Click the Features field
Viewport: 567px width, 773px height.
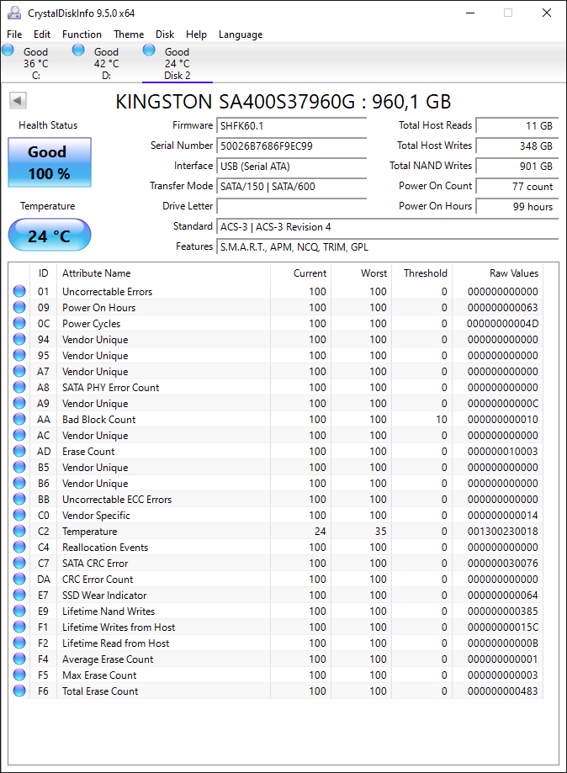coord(388,247)
